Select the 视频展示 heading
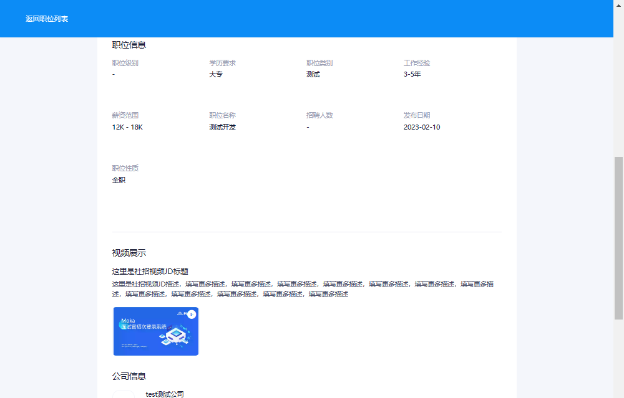This screenshot has width=624, height=398. point(129,253)
